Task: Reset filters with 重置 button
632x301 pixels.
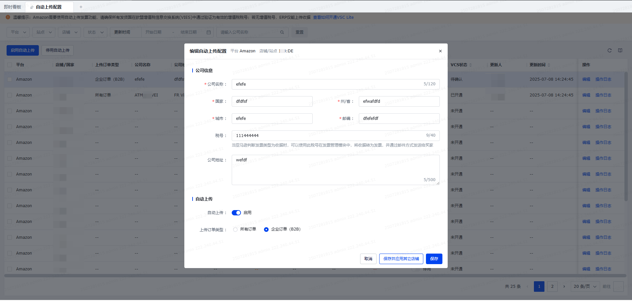Action: tap(299, 32)
